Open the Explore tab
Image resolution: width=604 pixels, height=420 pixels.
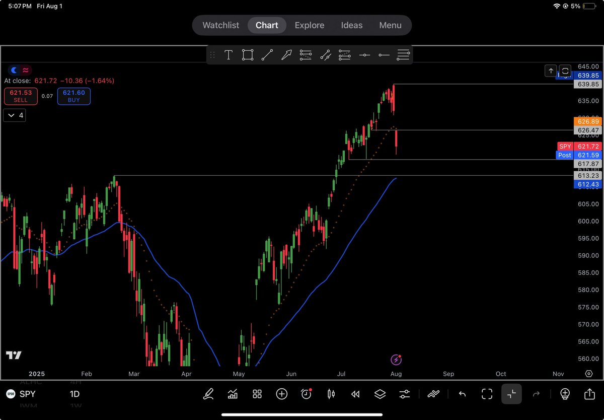[x=310, y=25]
